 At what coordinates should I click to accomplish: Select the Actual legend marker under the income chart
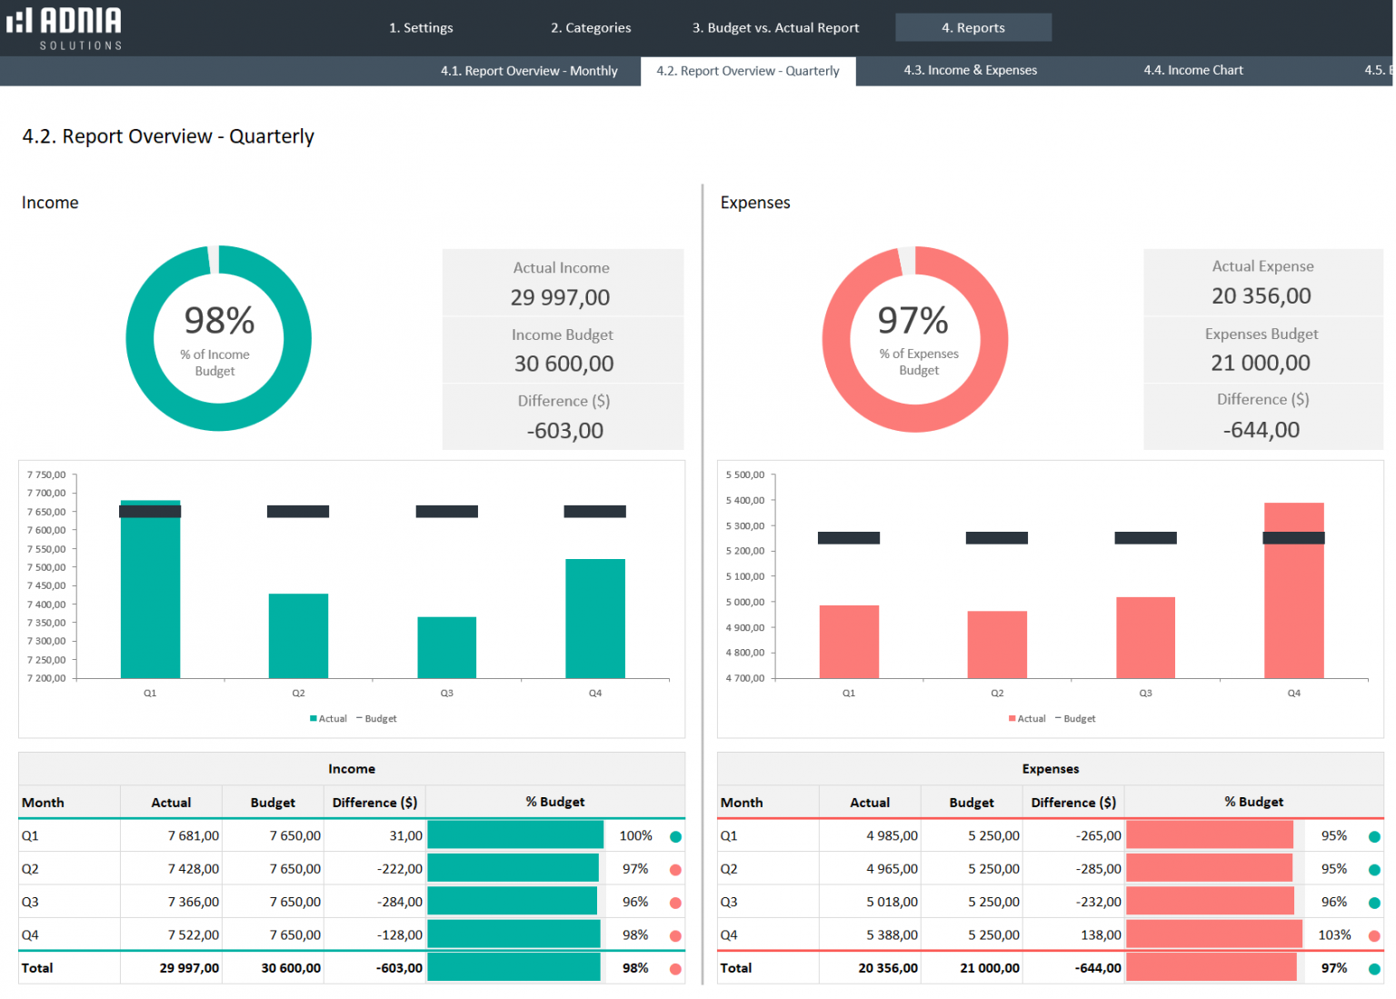click(x=313, y=718)
